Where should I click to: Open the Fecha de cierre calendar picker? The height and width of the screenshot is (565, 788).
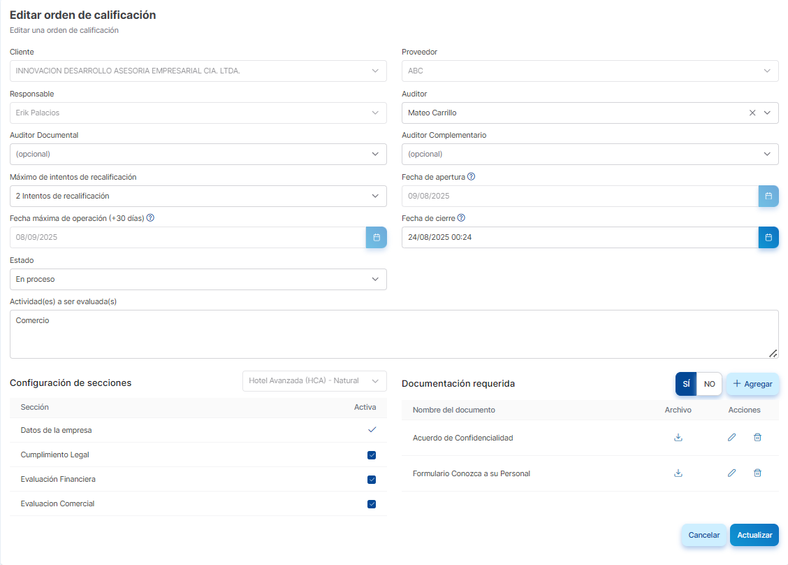point(768,238)
